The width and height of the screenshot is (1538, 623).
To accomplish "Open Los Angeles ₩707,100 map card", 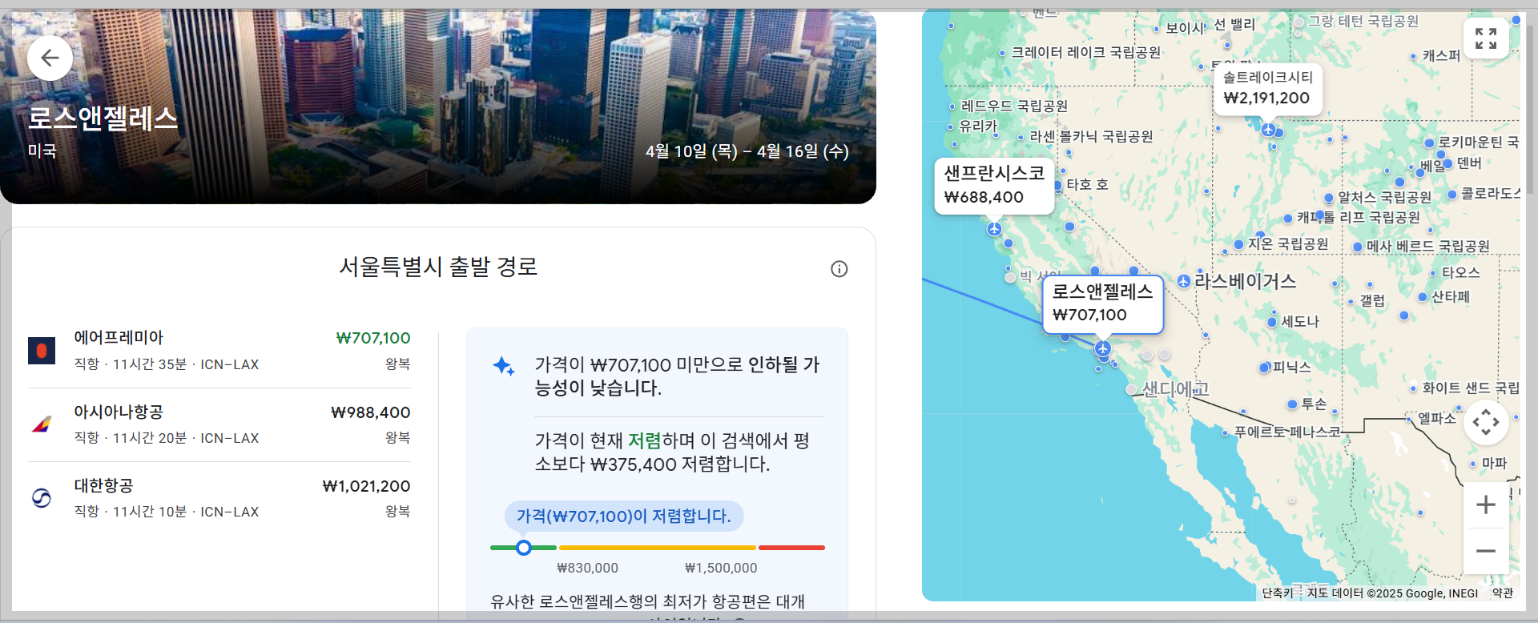I will [1102, 304].
